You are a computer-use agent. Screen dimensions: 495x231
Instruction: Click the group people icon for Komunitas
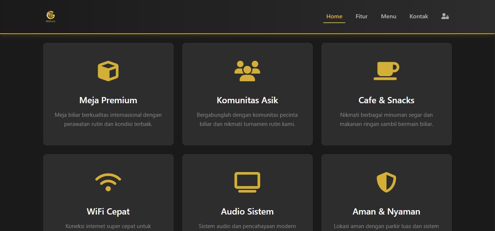247,71
